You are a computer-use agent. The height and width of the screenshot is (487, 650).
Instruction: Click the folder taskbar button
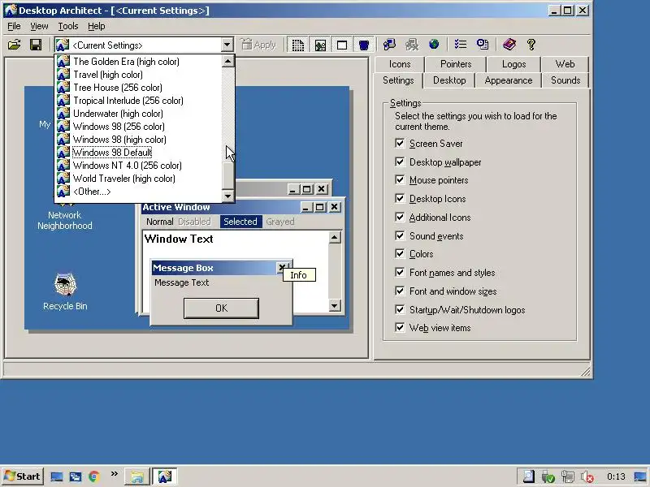[x=137, y=476]
